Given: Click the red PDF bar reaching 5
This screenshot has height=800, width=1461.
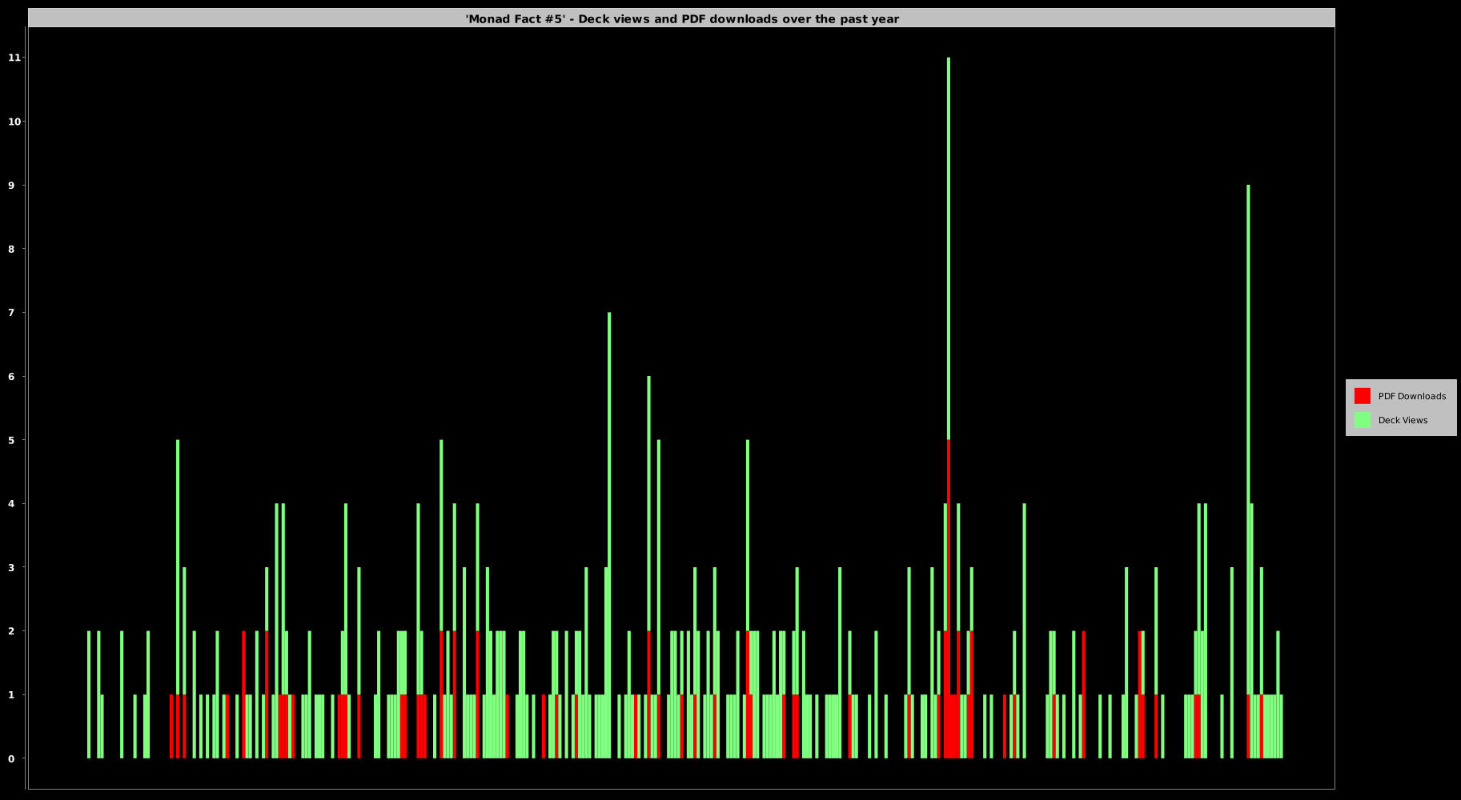Looking at the screenshot, I should click(x=949, y=599).
